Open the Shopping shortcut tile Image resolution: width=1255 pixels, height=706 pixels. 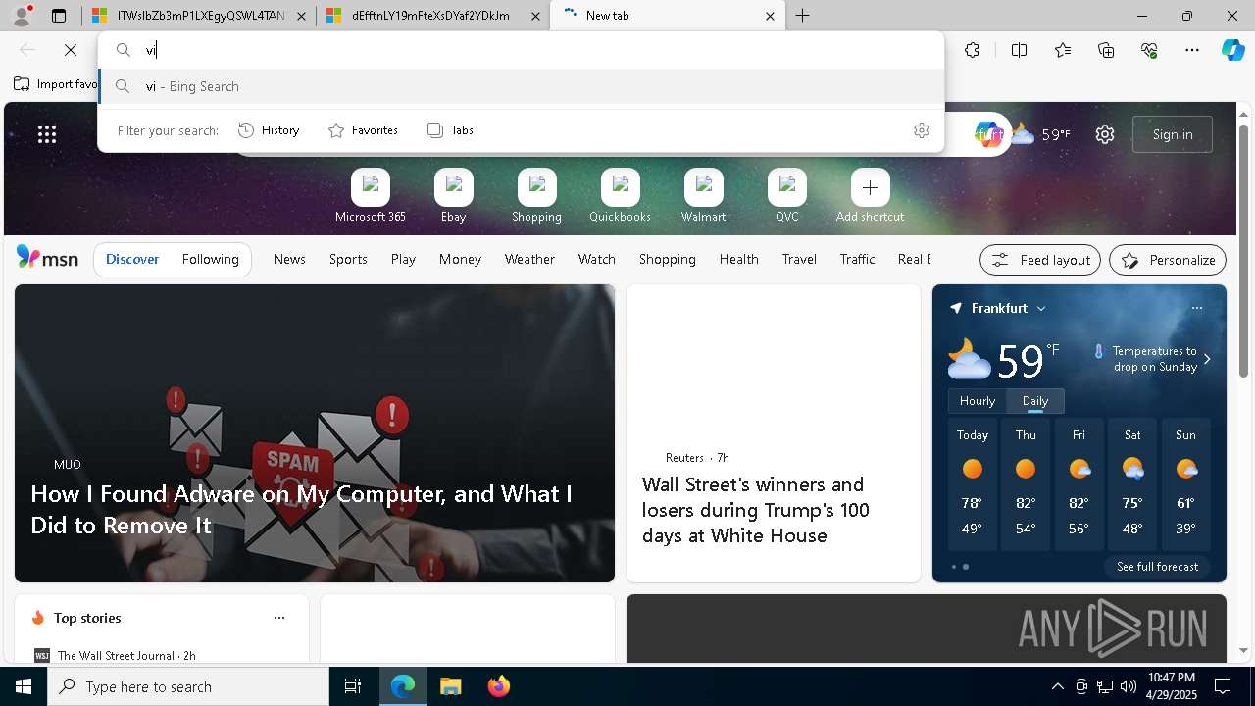click(536, 196)
